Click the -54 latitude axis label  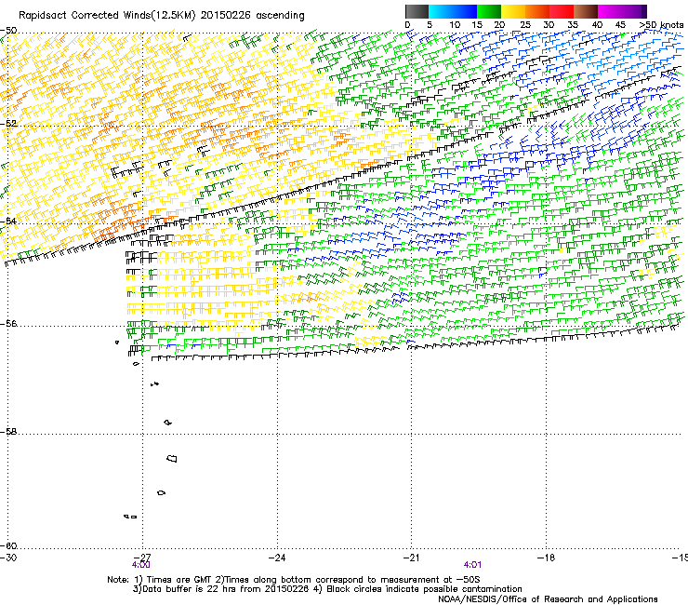pos(8,221)
